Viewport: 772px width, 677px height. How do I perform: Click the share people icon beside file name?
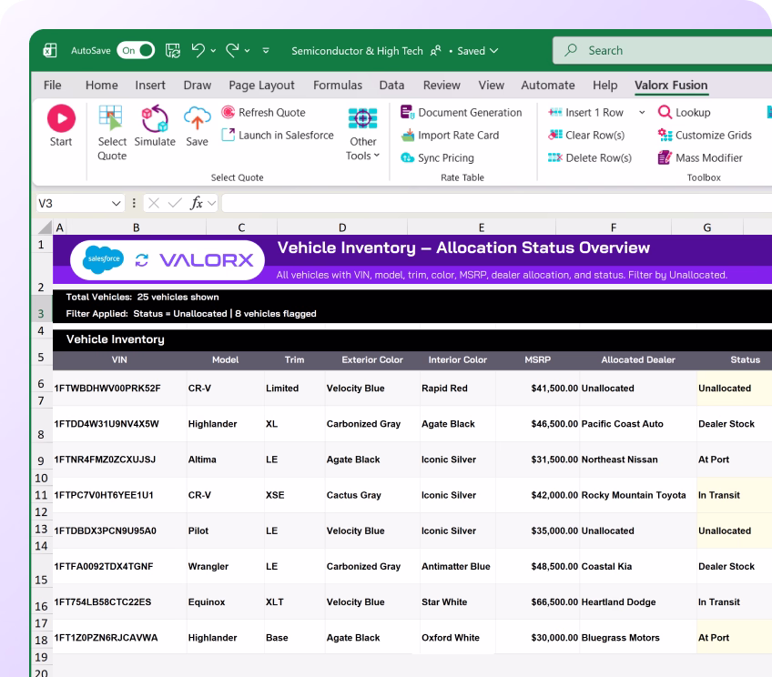pyautogui.click(x=436, y=51)
